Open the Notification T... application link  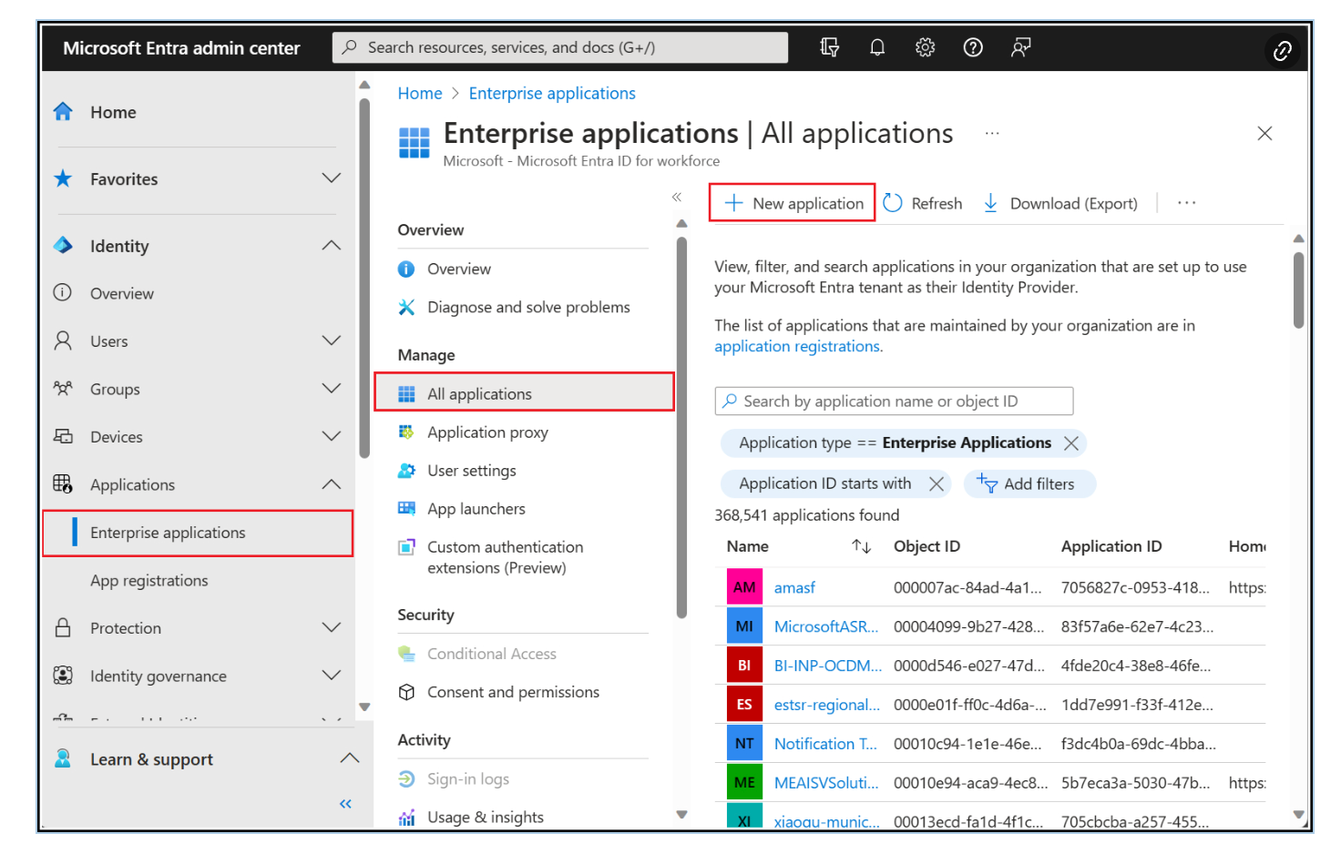825,744
